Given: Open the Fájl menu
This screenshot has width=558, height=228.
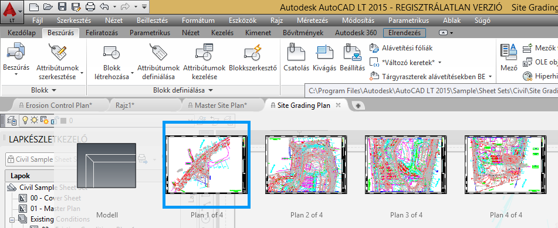Looking at the screenshot, I should 38,21.
